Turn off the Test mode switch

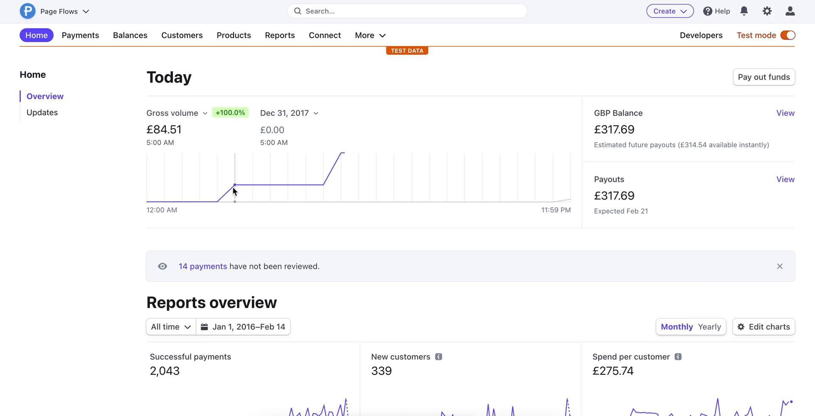[787, 35]
